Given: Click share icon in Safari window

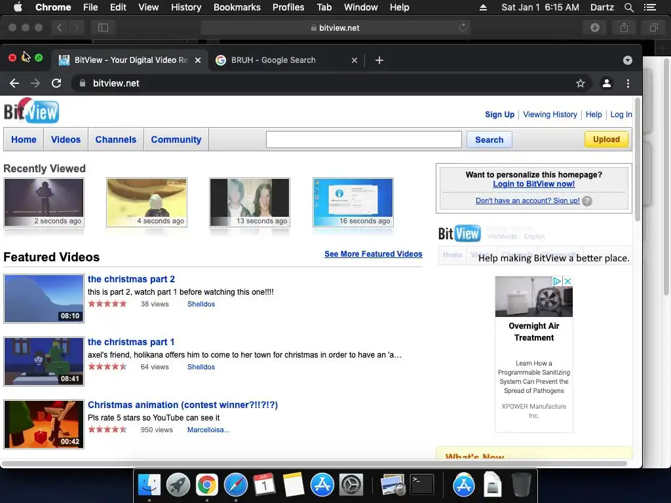Looking at the screenshot, I should 624,28.
